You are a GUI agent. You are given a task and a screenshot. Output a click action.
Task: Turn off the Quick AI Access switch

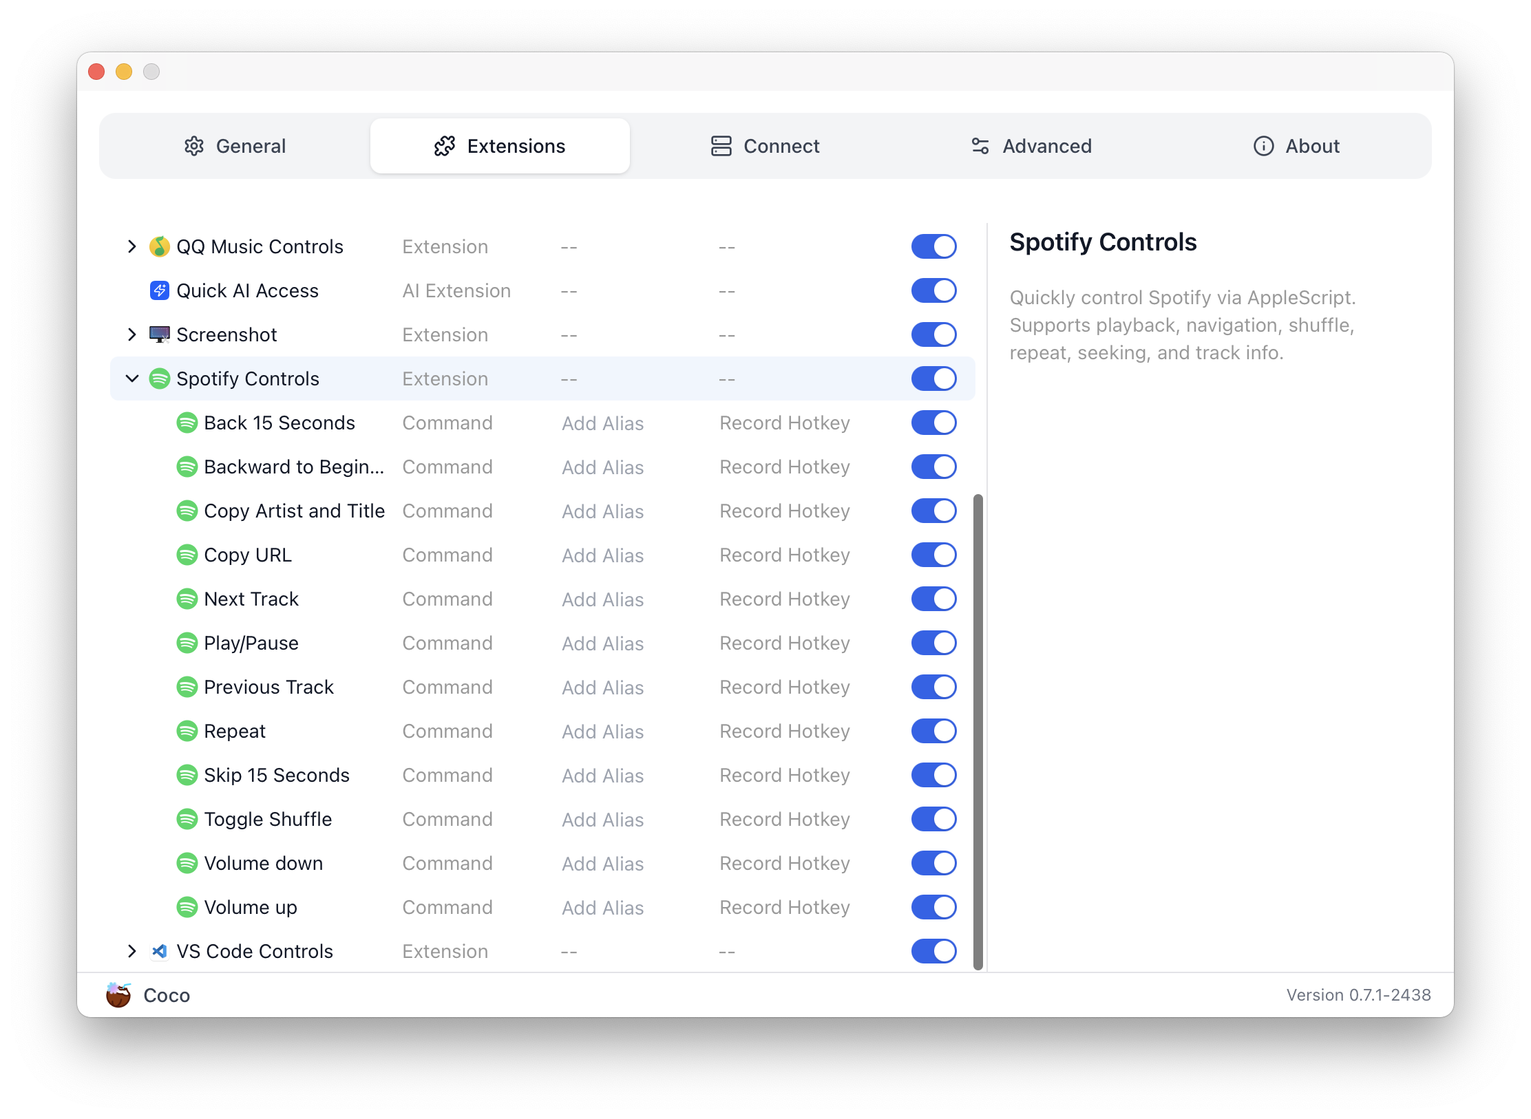pos(934,290)
